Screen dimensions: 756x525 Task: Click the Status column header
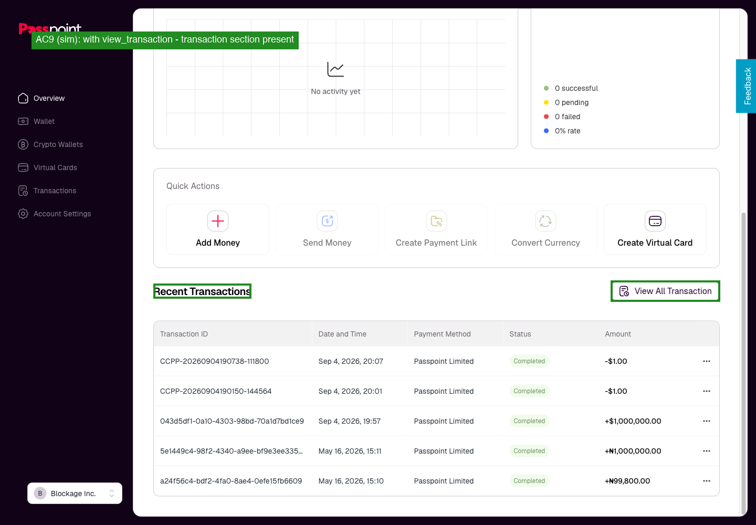[520, 334]
